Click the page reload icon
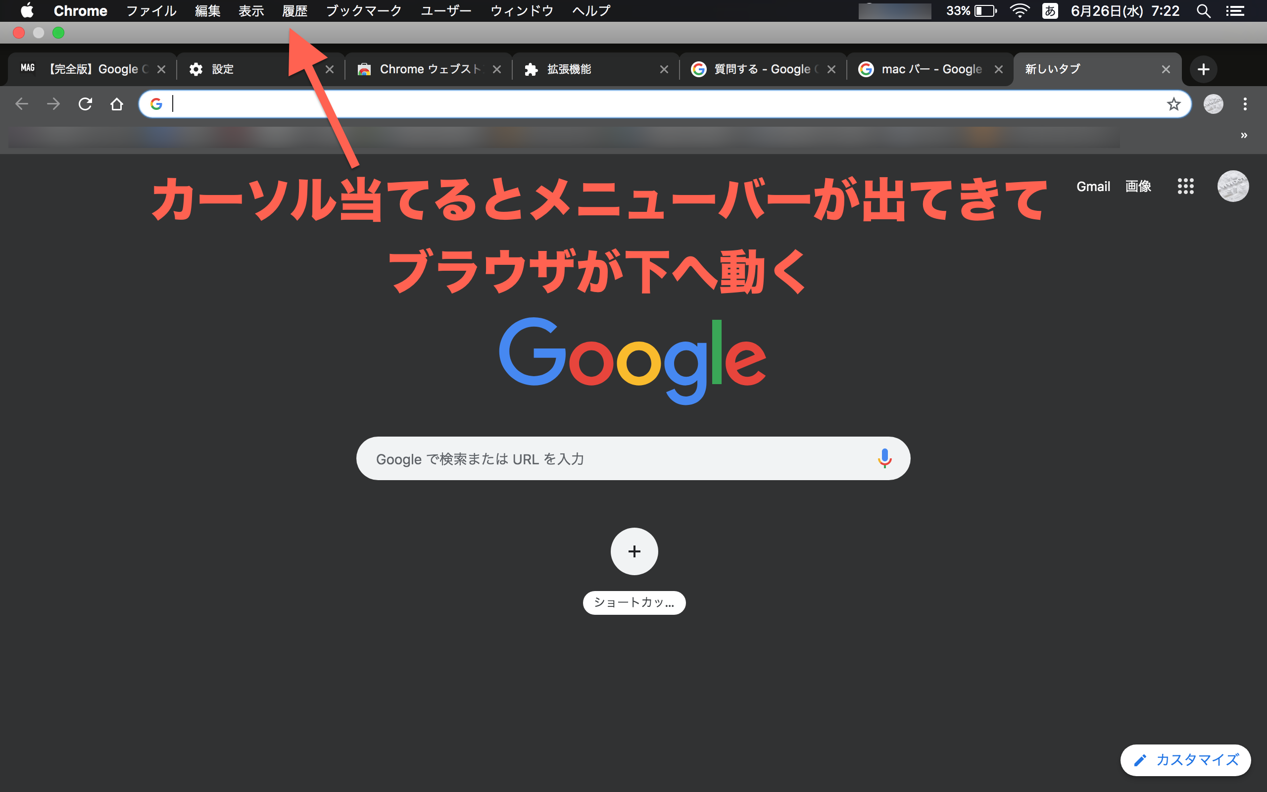This screenshot has width=1267, height=792. point(86,103)
